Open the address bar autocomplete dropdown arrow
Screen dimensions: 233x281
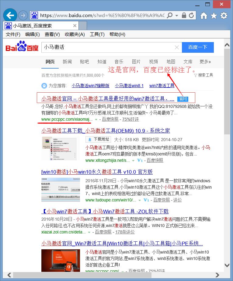coord(176,16)
